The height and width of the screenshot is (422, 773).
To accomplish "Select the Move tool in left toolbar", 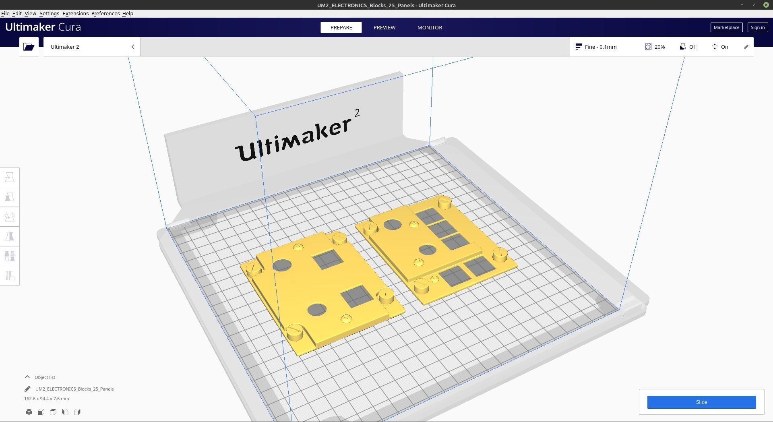I will tap(10, 177).
